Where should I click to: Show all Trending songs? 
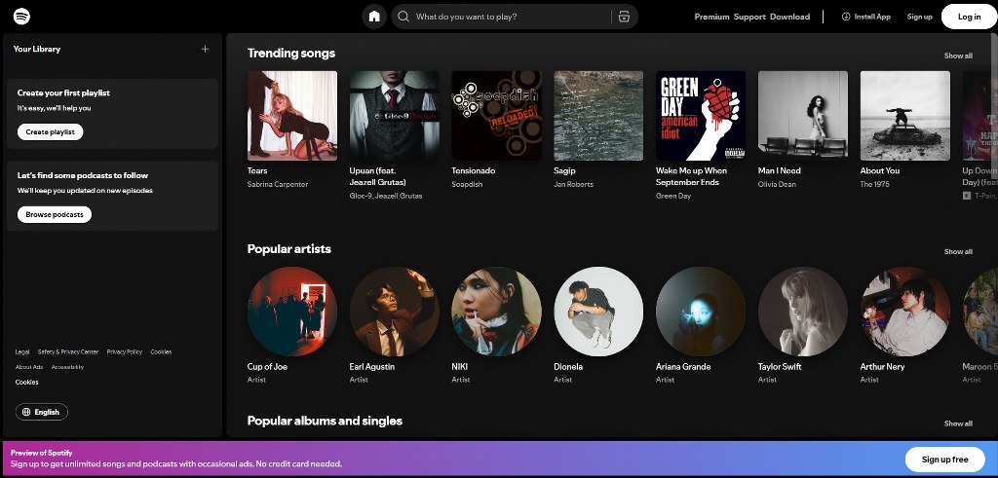tap(958, 55)
